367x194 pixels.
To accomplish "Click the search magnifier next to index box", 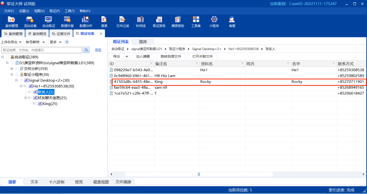I will pos(87,50).
